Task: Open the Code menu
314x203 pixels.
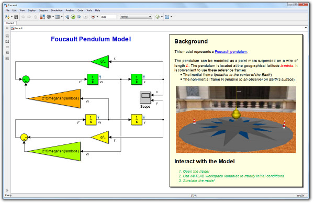Action: pyautogui.click(x=80, y=10)
